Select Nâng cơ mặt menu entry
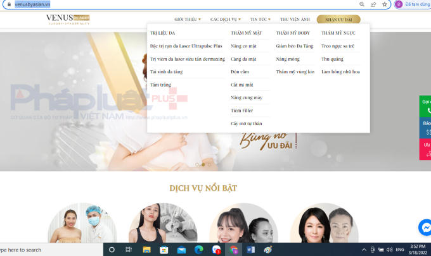Screen dimensions: 431x256 point(243,46)
